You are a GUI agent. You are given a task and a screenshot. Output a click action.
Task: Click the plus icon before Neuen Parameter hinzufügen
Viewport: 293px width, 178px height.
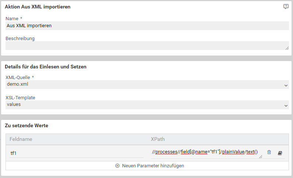point(117,165)
